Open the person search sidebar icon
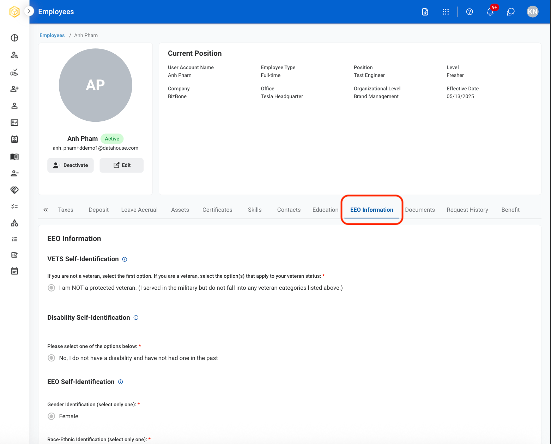This screenshot has height=444, width=551. [x=14, y=55]
